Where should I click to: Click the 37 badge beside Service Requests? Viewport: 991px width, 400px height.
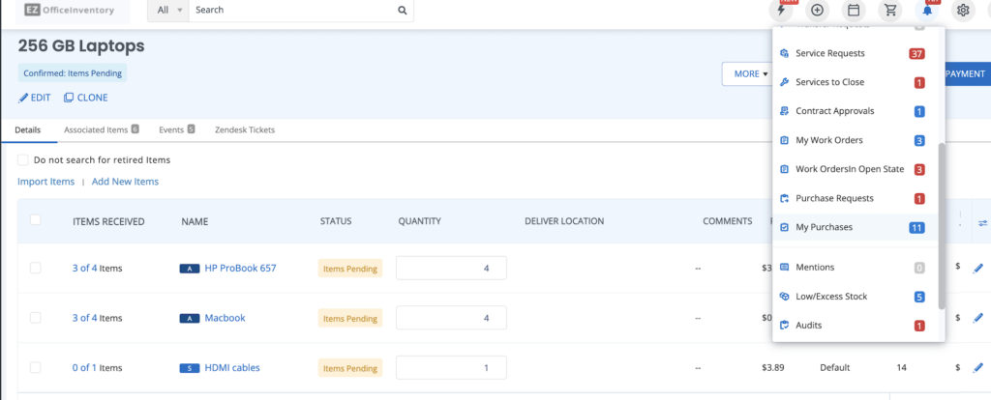click(917, 54)
